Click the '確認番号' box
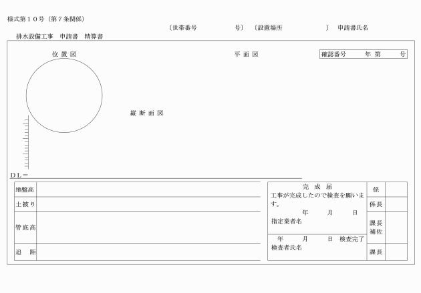Viewport: 421px width, 293px height. (x=364, y=54)
